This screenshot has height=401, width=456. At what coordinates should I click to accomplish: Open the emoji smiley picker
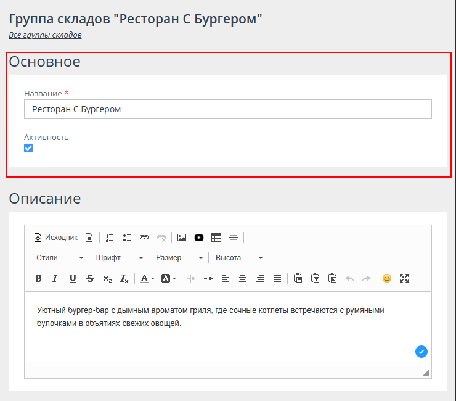point(387,279)
